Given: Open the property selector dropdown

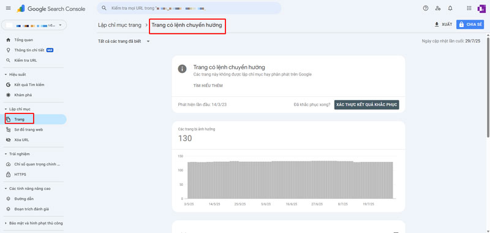Looking at the screenshot, I should tap(34, 25).
